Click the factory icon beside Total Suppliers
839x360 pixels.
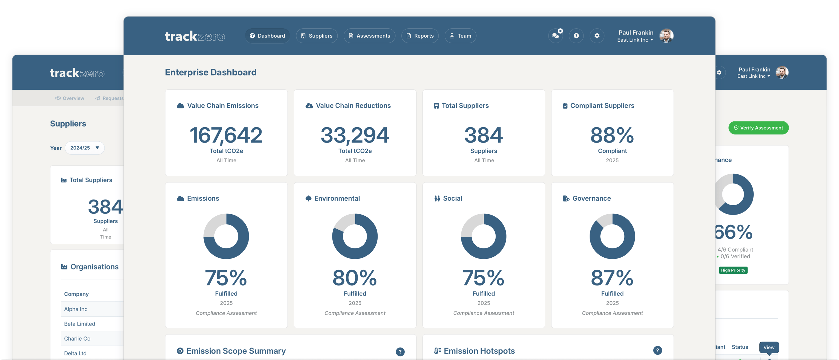pyautogui.click(x=64, y=180)
